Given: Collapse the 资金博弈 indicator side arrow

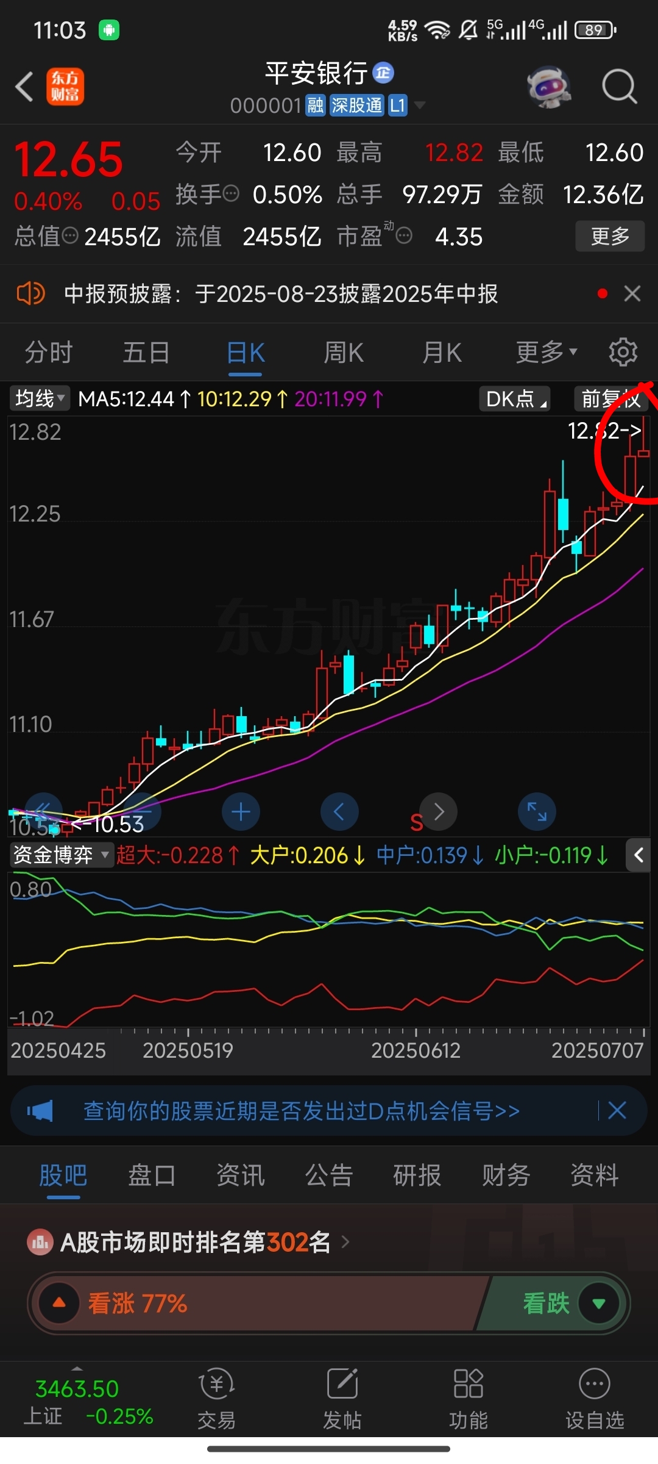Looking at the screenshot, I should tap(638, 855).
